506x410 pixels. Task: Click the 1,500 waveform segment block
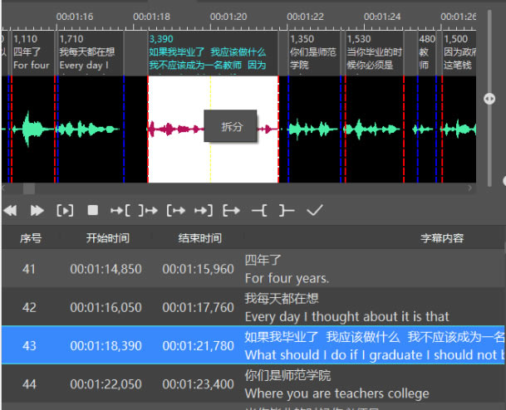click(459, 53)
